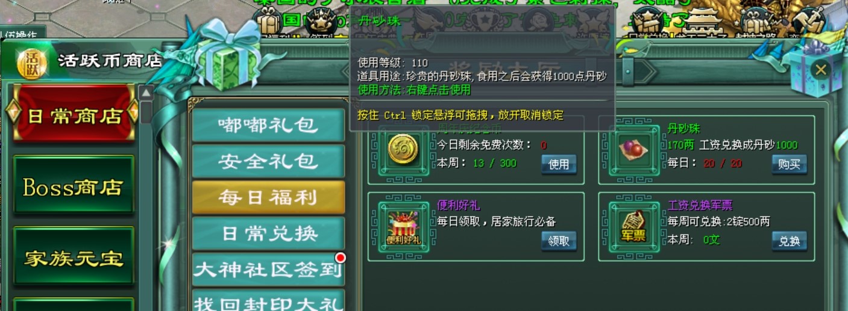848x311 pixels.
Task: Choose the 安全礼包 entry
Action: point(268,161)
